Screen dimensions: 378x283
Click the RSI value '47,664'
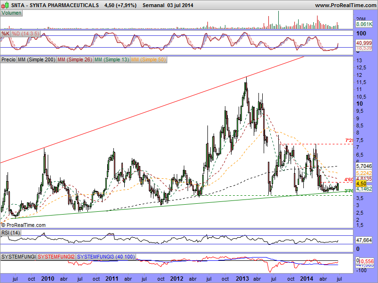coord(364,240)
